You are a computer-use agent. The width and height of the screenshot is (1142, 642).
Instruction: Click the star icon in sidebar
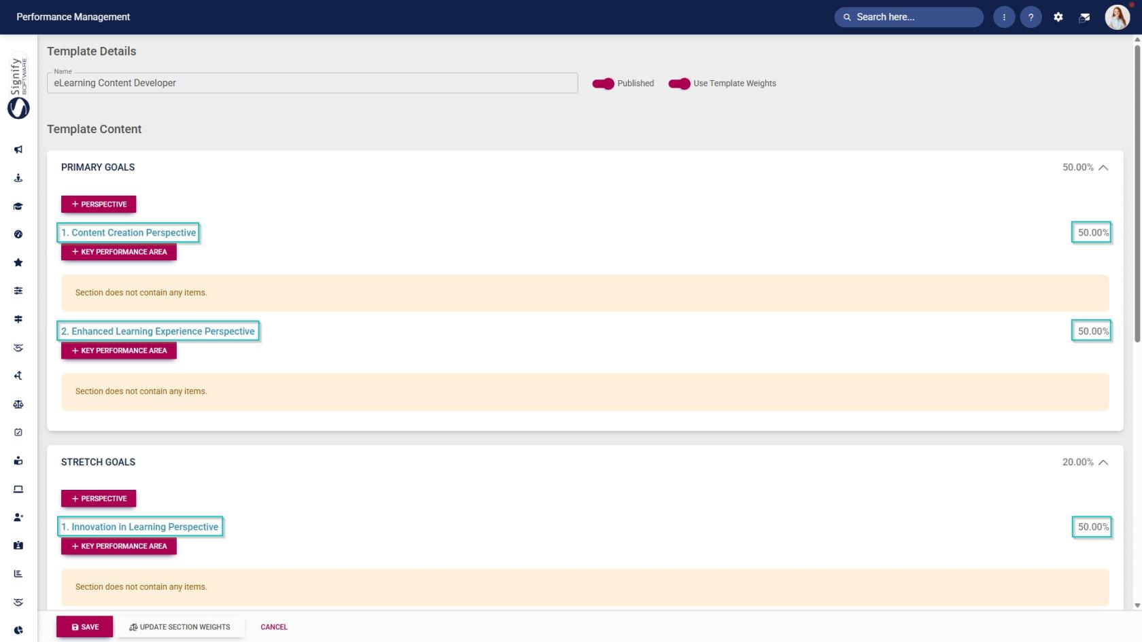[x=18, y=263]
